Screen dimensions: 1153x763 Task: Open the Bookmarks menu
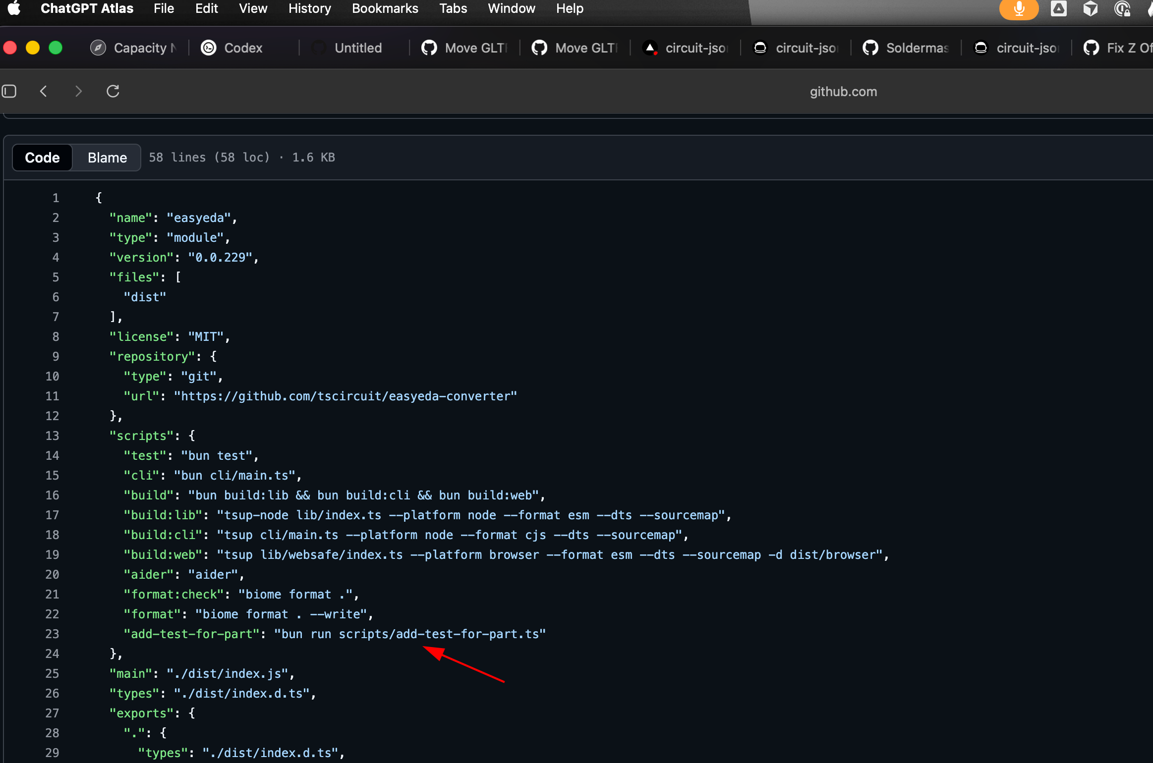[385, 8]
